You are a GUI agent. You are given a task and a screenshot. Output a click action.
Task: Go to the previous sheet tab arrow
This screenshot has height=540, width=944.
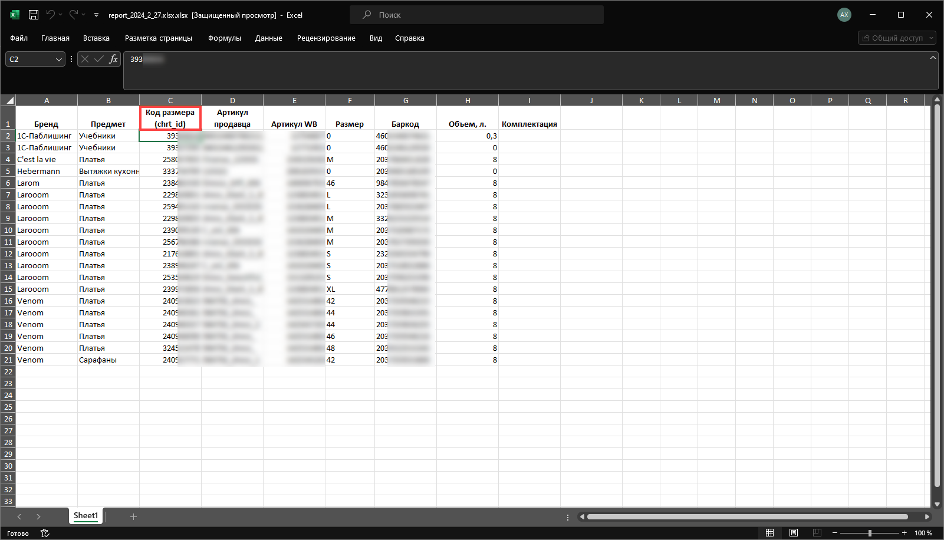coord(19,517)
